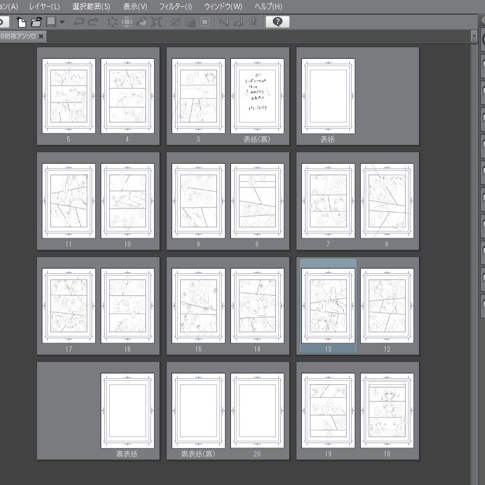Select page 12 thumbnail
The height and width of the screenshot is (485, 485).
pyautogui.click(x=387, y=306)
